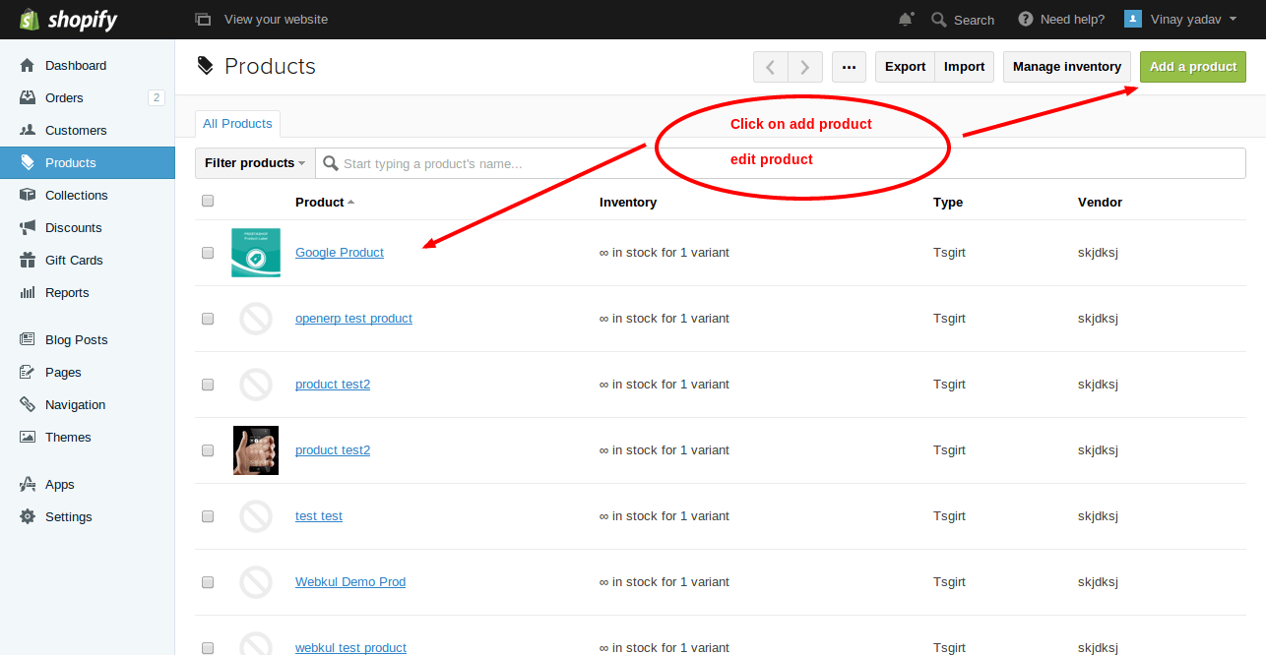Click the Type column header

948,202
